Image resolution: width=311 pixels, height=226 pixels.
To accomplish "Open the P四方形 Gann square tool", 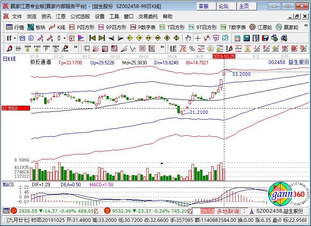I will [82, 27].
